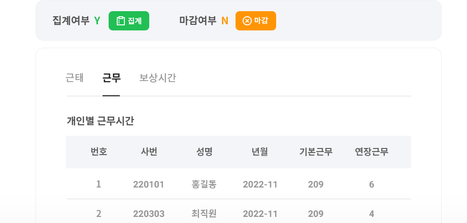
Task: Select employee ID 220101 cell
Action: [149, 184]
